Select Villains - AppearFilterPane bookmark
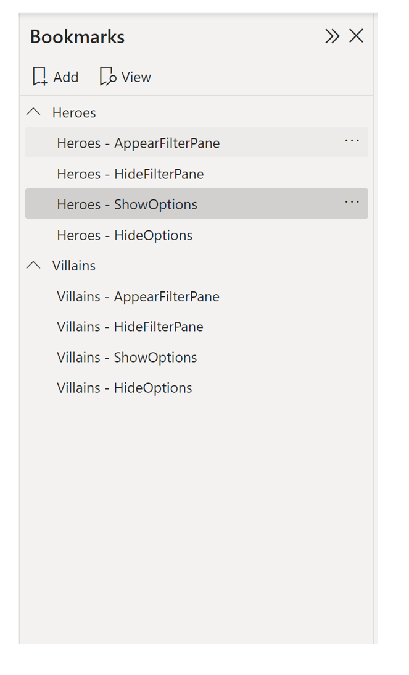Viewport: 409px width, 675px height. pos(197,296)
